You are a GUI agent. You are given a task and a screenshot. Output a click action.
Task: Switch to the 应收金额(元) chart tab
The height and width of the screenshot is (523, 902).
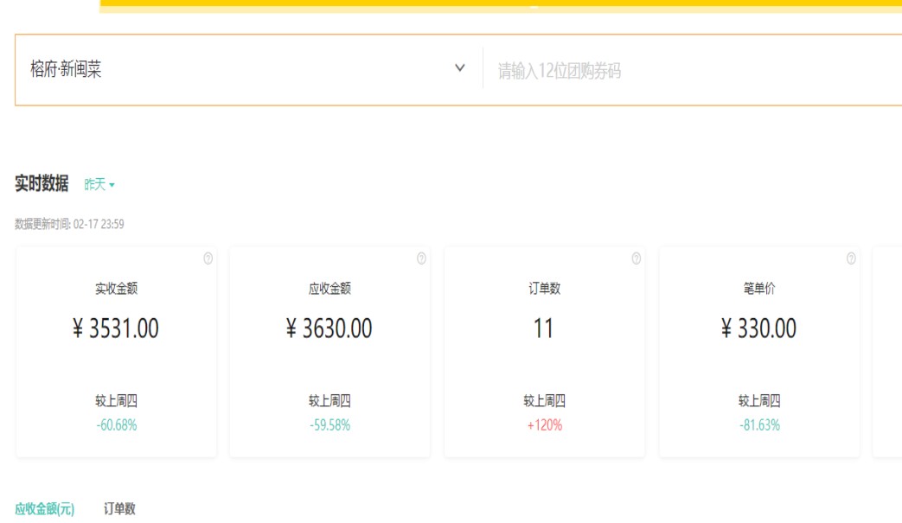45,509
